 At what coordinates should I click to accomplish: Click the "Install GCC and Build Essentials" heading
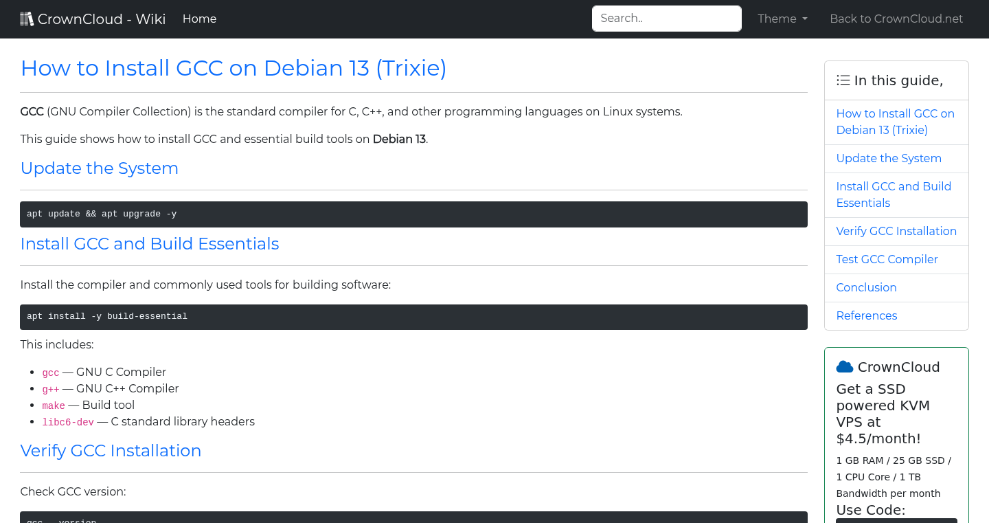click(x=150, y=244)
